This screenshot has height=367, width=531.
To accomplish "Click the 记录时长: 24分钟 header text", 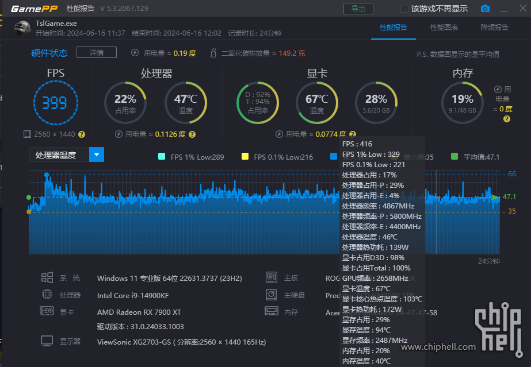I will point(254,33).
